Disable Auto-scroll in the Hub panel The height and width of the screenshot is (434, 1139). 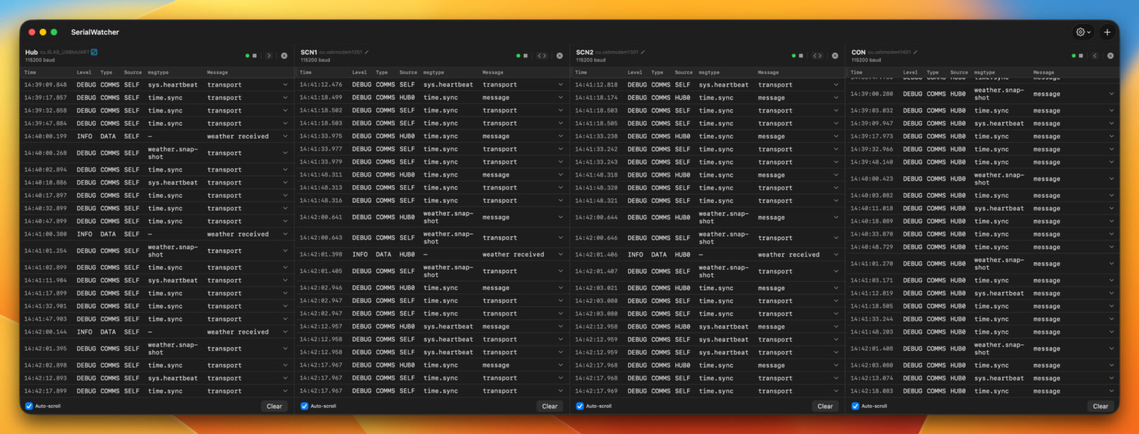click(29, 406)
